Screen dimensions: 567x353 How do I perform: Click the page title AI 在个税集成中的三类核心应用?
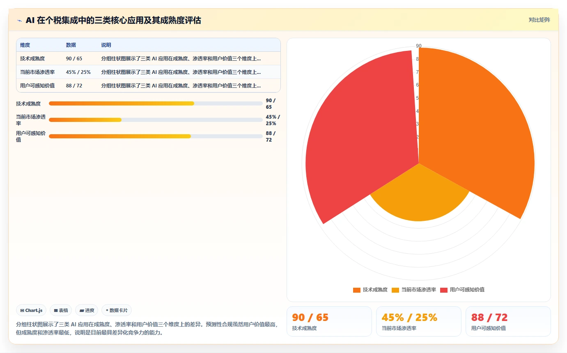click(x=113, y=21)
